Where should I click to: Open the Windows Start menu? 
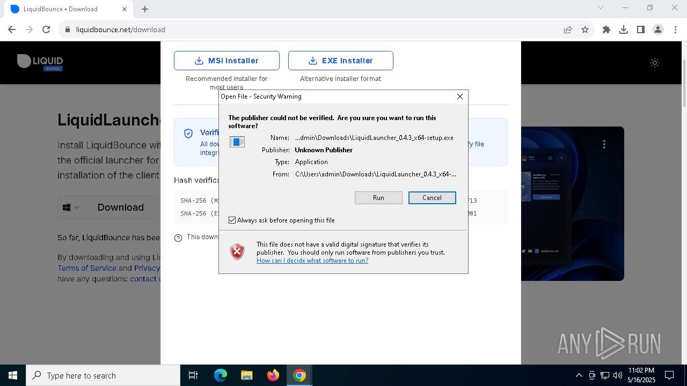tap(13, 375)
